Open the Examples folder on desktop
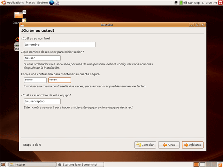 18,16
